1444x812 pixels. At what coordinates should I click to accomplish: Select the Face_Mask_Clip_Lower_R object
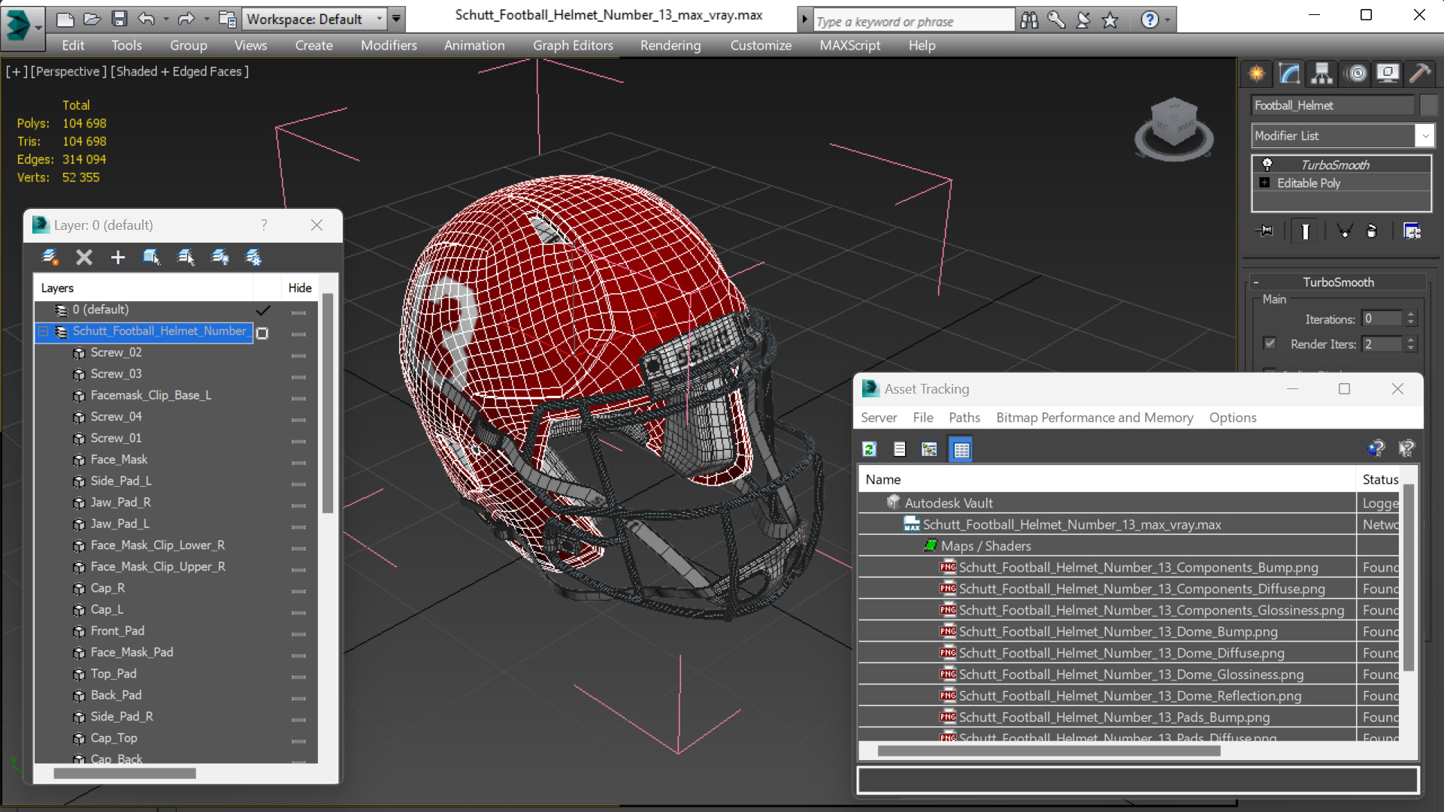pyautogui.click(x=158, y=545)
